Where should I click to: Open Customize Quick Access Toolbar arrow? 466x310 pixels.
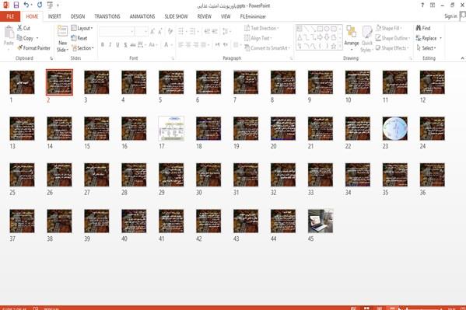(x=58, y=5)
